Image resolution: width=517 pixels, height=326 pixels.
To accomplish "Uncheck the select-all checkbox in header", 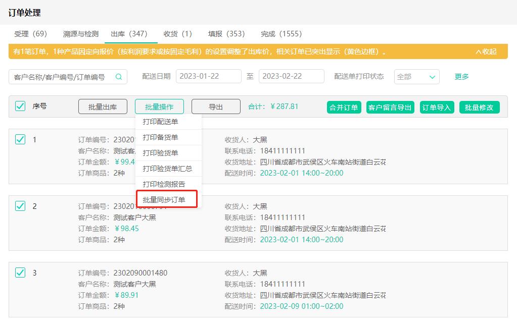I will pos(20,106).
